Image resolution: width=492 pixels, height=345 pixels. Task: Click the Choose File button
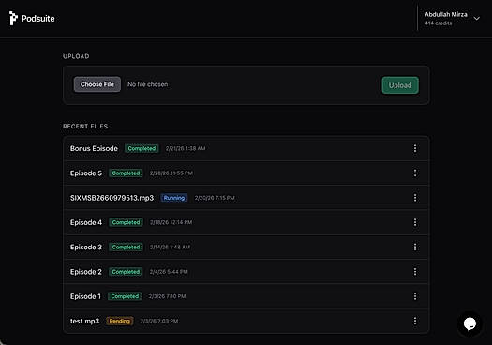coord(97,84)
